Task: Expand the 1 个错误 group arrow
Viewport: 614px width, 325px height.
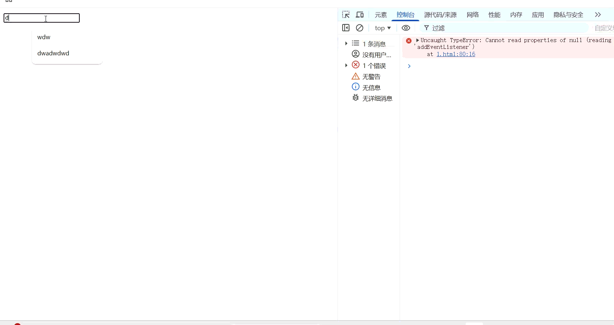Action: pyautogui.click(x=346, y=65)
